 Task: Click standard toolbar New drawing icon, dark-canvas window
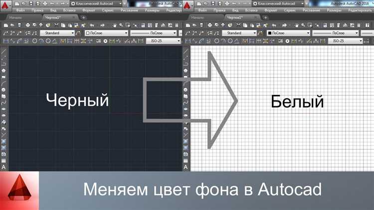[x=5, y=25]
